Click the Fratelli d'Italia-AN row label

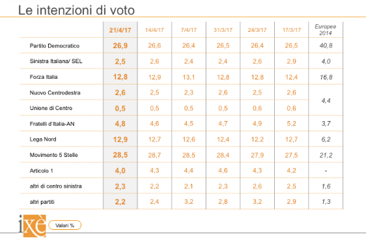52,124
